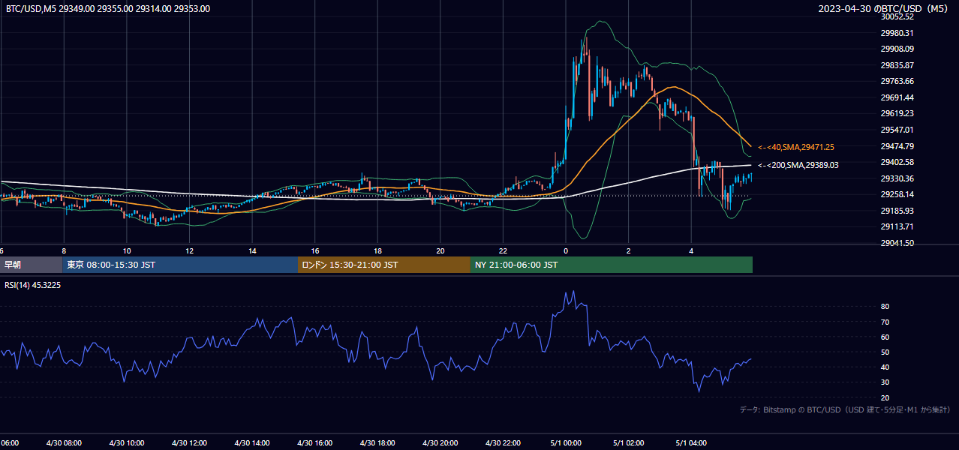Click the 29908.09 price axis value
The width and height of the screenshot is (959, 450).
pos(897,49)
